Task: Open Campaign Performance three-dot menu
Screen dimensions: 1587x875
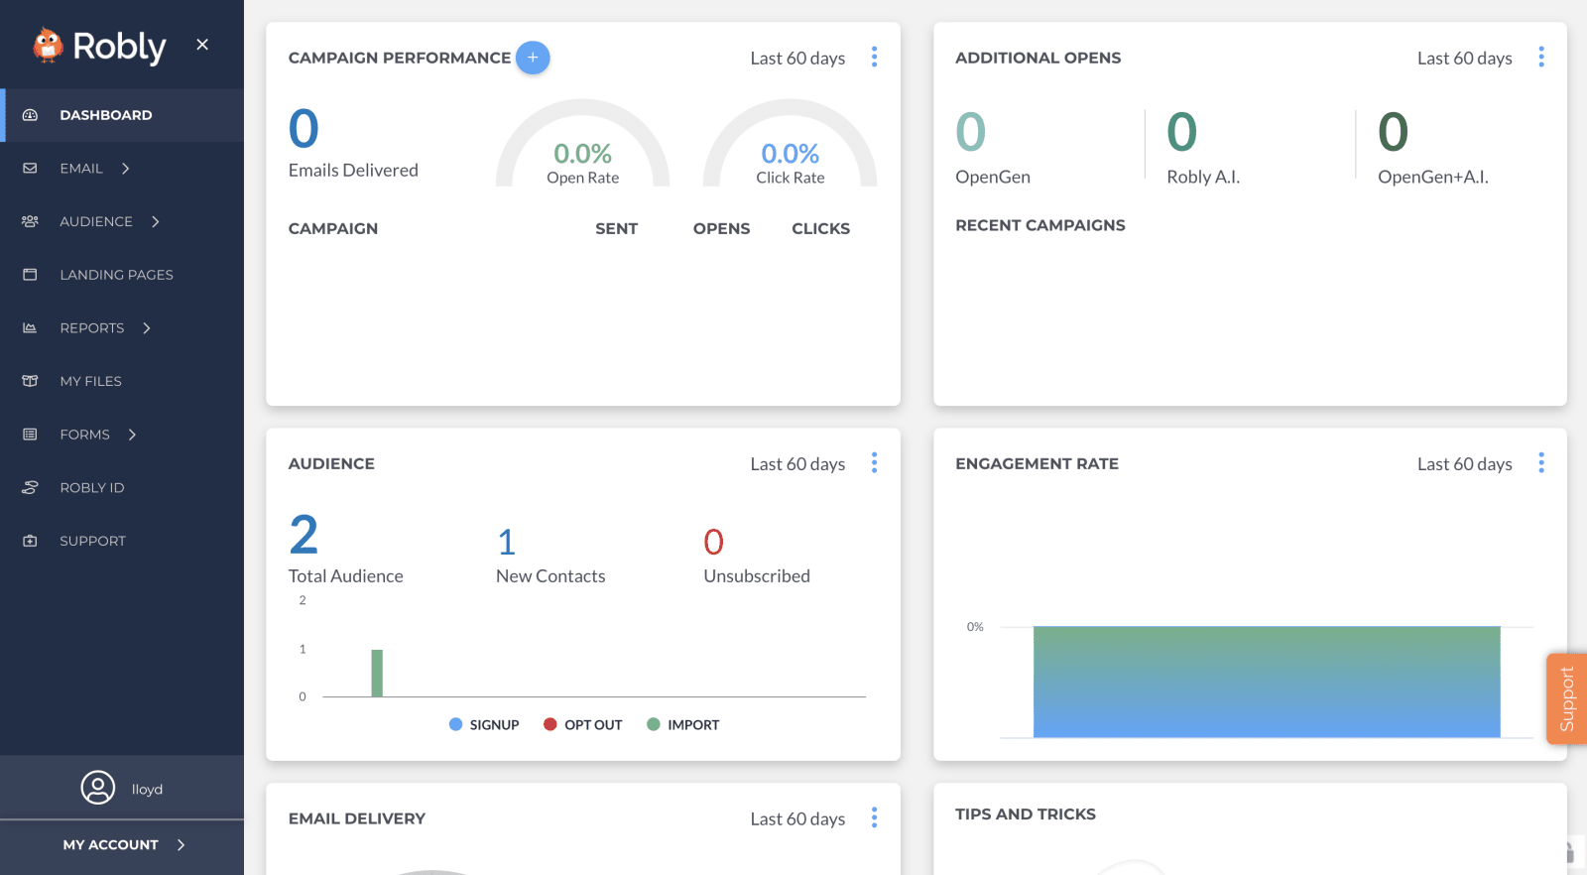Action: click(874, 57)
